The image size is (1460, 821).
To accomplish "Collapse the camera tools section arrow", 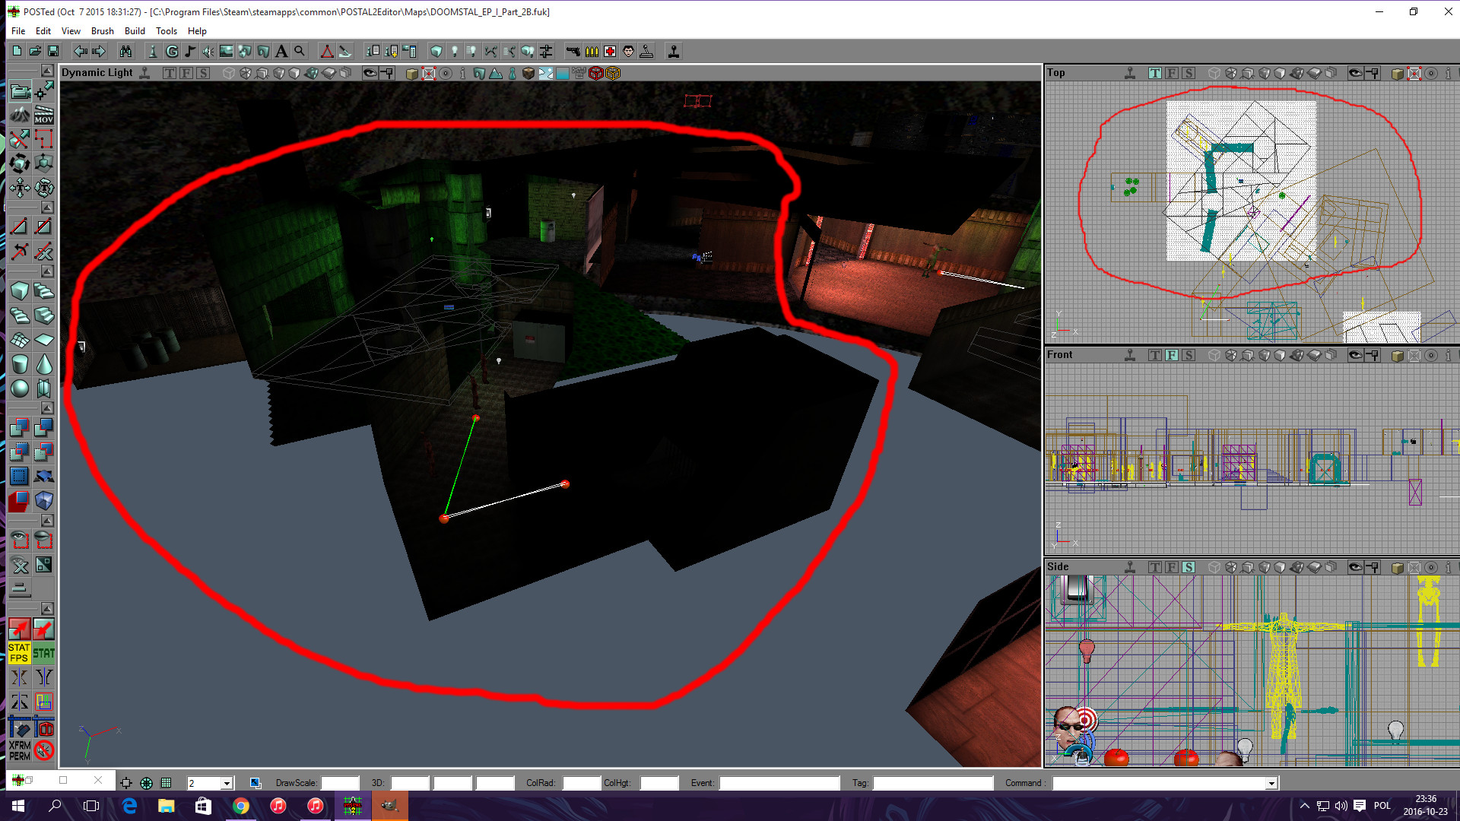I will 47,71.
